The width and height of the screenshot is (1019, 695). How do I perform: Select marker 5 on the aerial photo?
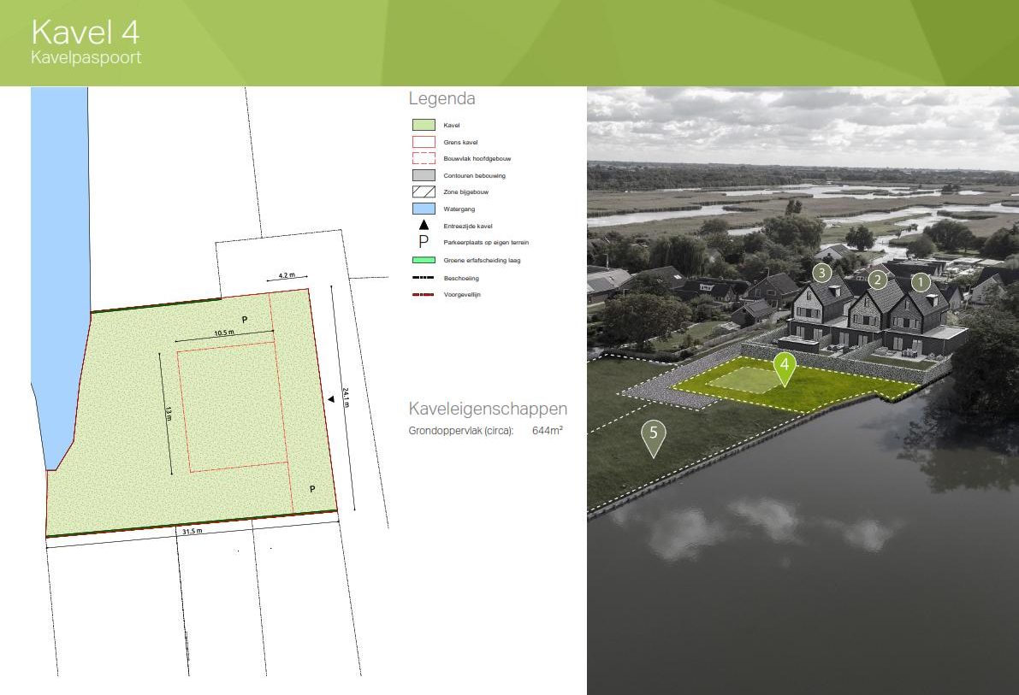pyautogui.click(x=653, y=434)
